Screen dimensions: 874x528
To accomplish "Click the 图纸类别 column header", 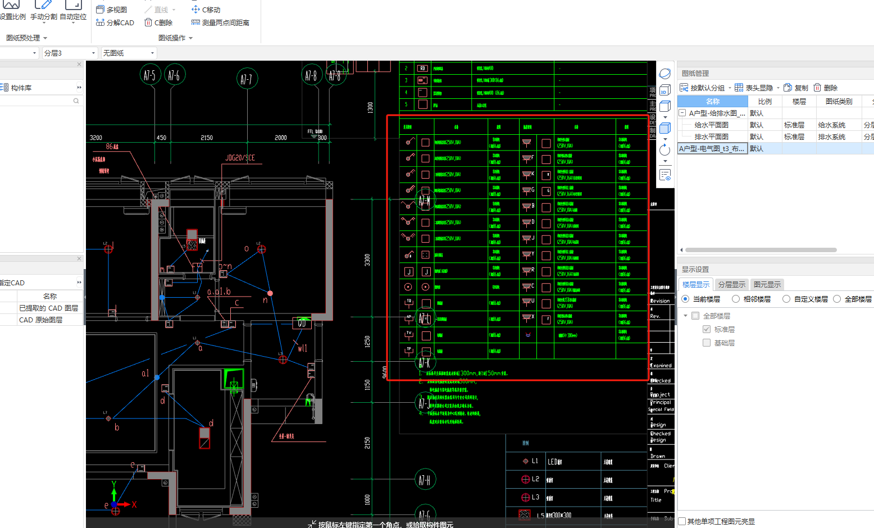I will [839, 101].
